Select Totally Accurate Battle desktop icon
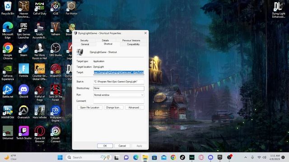The height and width of the screenshot is (162, 289). point(40,30)
